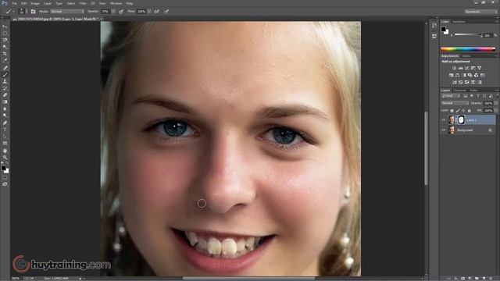
Task: Select the Dodge tool
Action: (x=5, y=116)
